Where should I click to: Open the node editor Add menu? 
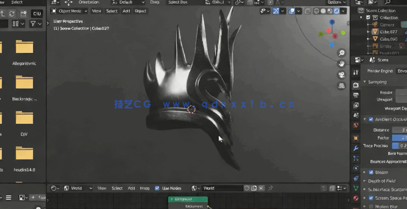(132, 188)
